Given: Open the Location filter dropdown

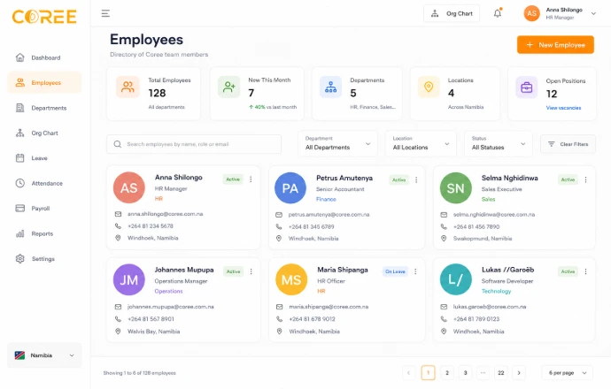Looking at the screenshot, I should (x=421, y=144).
